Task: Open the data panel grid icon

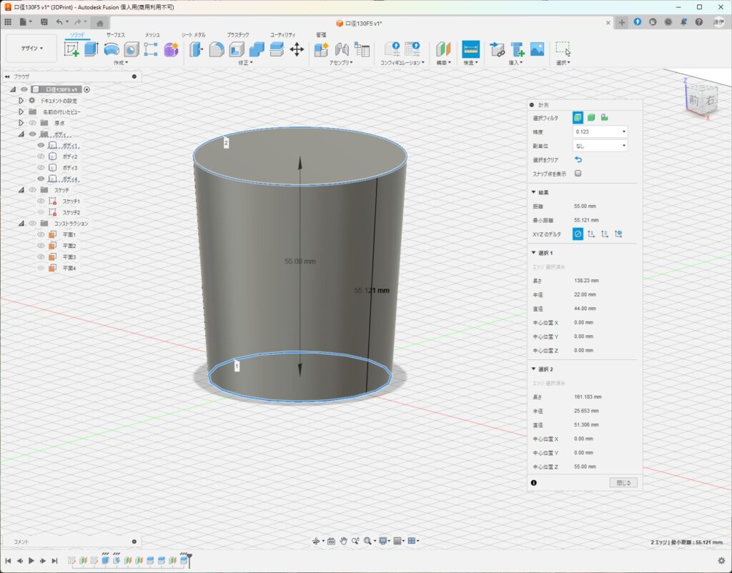Action: point(8,22)
